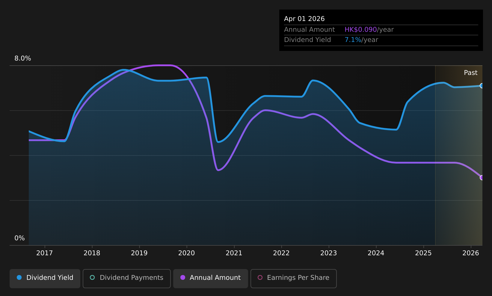Viewport: 492px width, 296px height.
Task: Click the teal Dividend Payments legend circle
Action: tap(92, 277)
